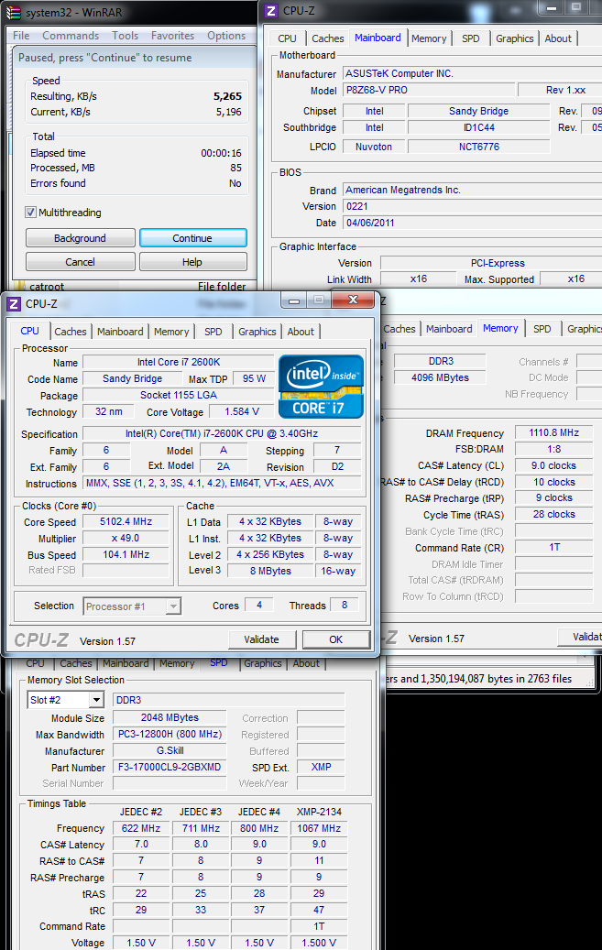Click the part number F3-17000CL9-2GBXMD field
This screenshot has height=950, width=602.
click(x=170, y=767)
